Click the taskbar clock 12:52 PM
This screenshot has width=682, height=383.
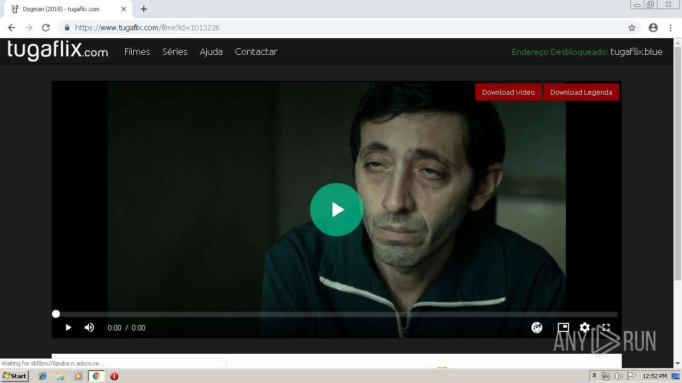point(655,376)
